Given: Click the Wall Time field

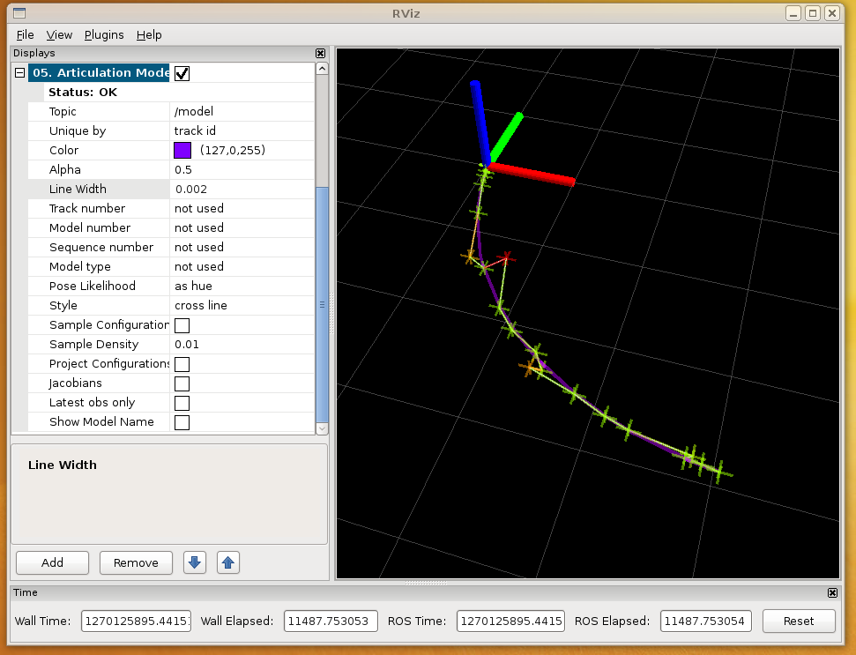Looking at the screenshot, I should [x=136, y=622].
